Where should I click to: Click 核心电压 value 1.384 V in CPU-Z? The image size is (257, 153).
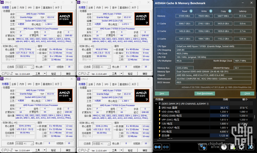pyautogui.click(x=49, y=24)
